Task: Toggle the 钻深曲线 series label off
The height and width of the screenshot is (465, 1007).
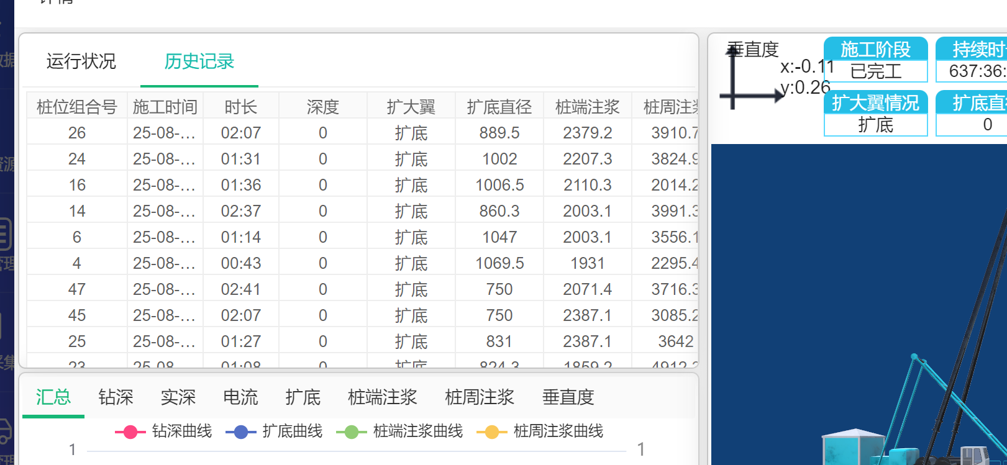Action: [182, 431]
